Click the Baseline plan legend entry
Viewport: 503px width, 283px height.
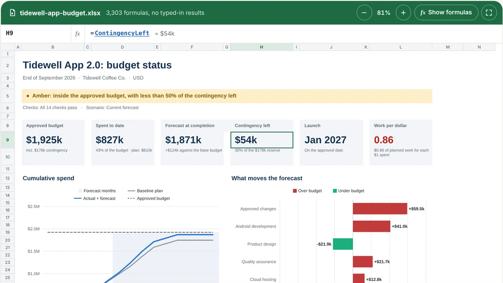coord(145,191)
